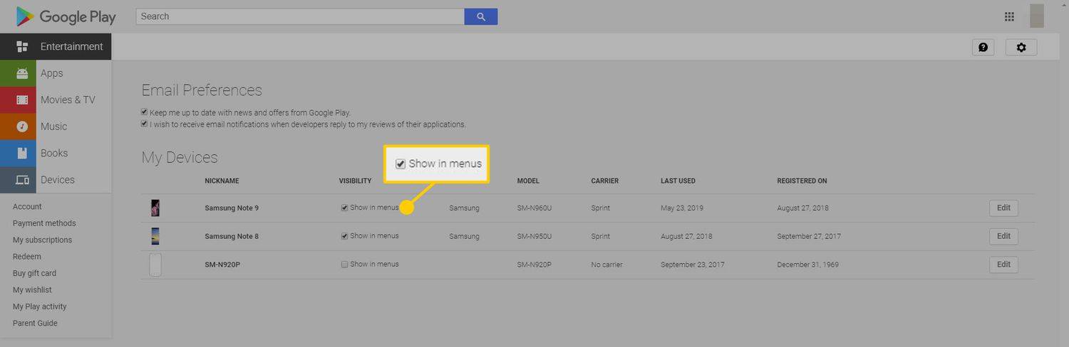This screenshot has width=1069, height=347.
Task: Click the MODEL column header
Action: tap(528, 181)
